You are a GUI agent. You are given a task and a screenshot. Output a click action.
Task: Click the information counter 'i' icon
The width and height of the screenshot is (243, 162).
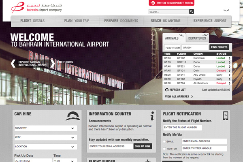152,116
